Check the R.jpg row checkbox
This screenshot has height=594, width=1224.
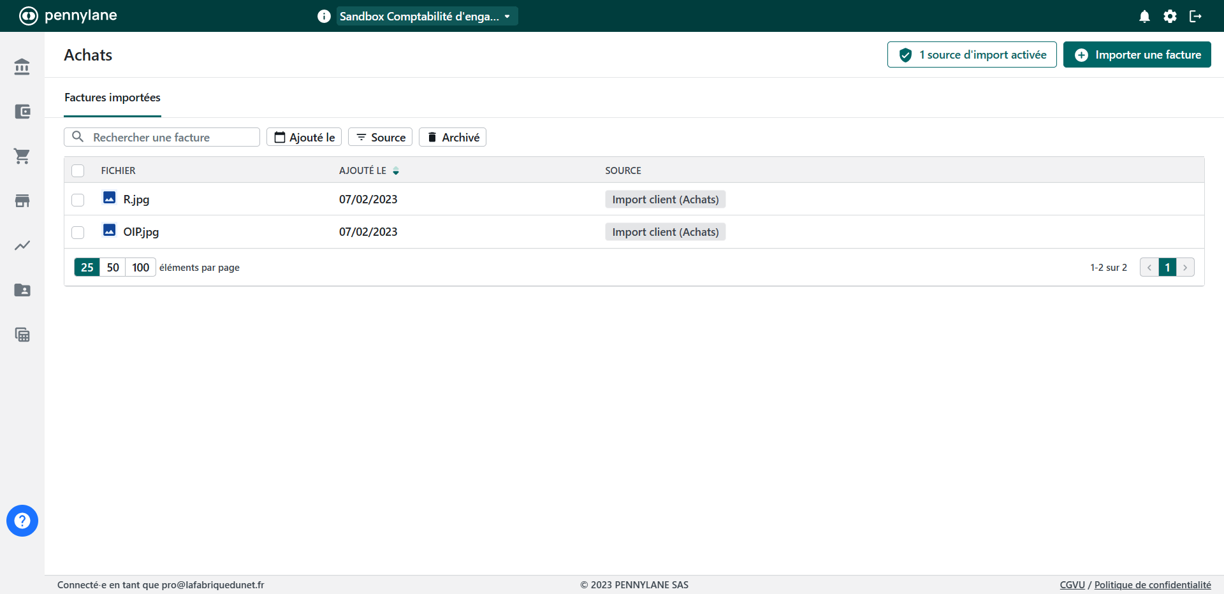point(78,200)
